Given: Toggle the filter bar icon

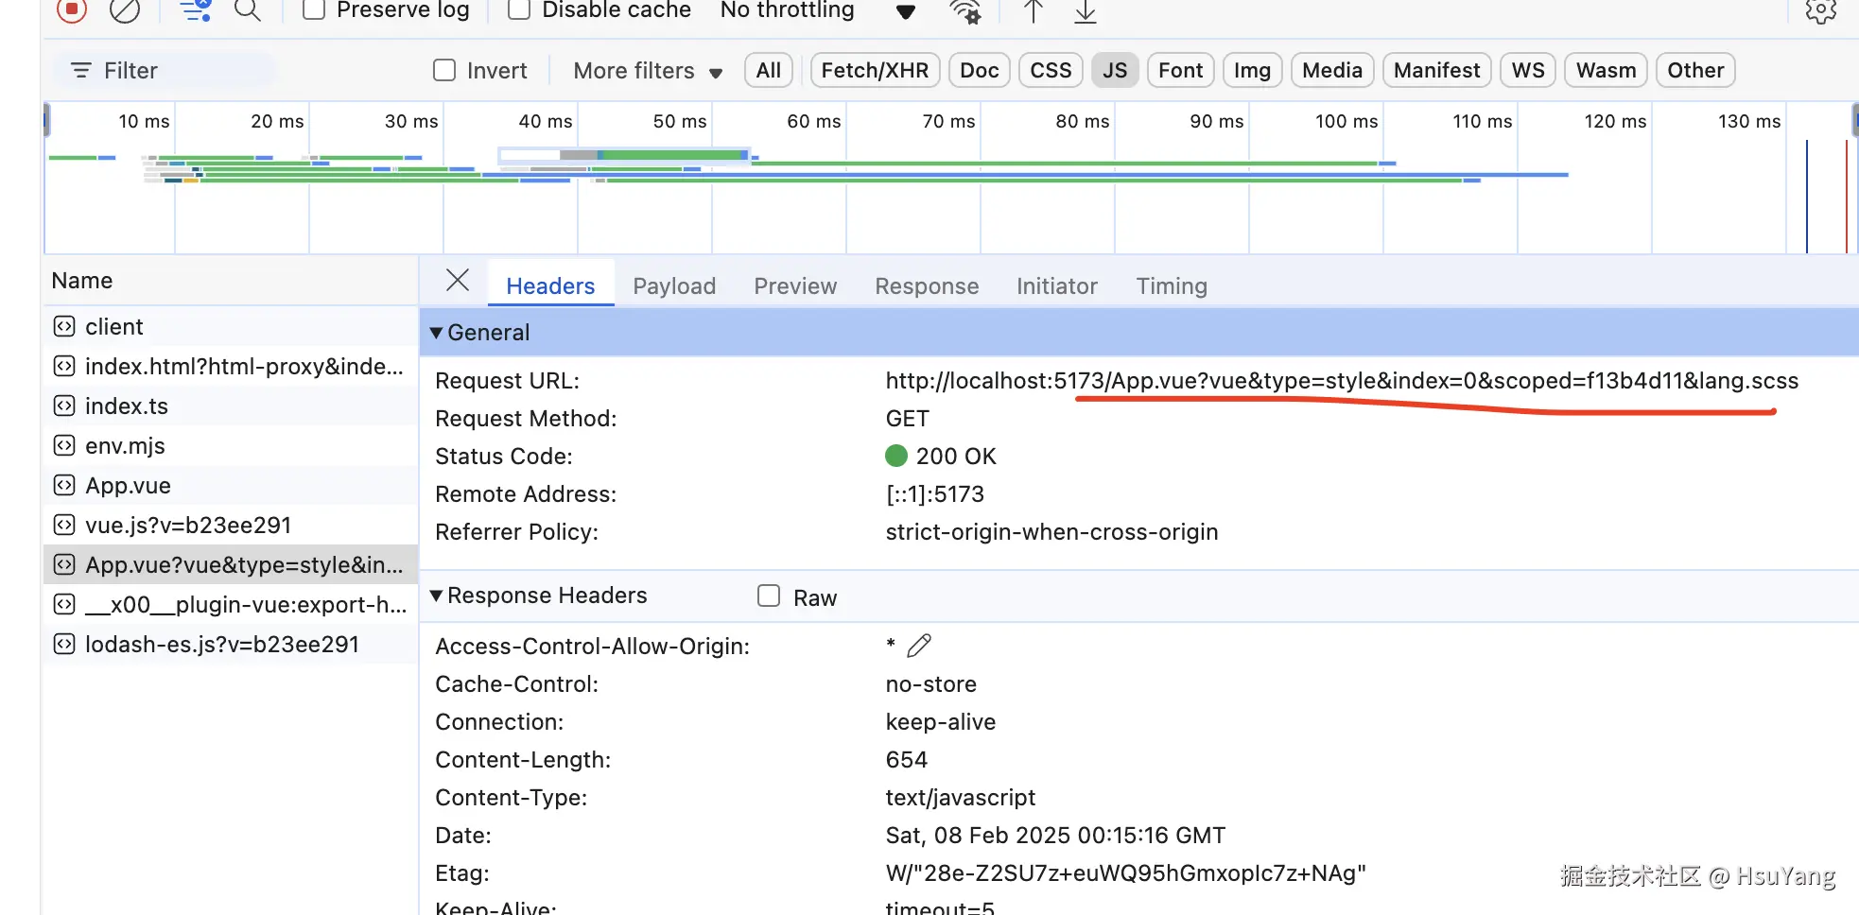Looking at the screenshot, I should (196, 9).
